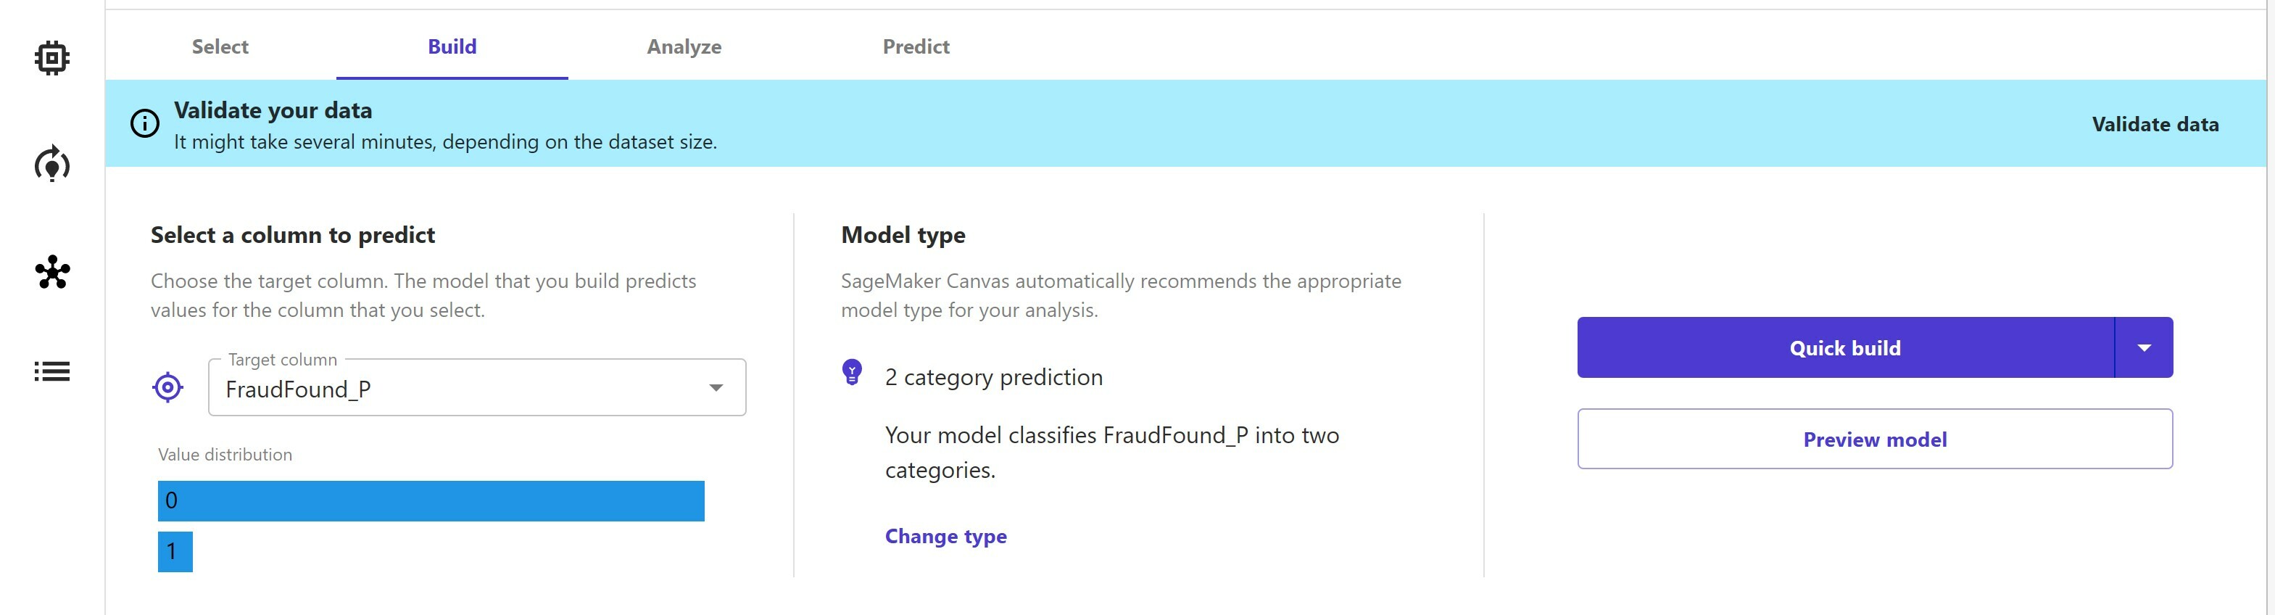Click the info icon in validate banner
The image size is (2275, 615).
pyautogui.click(x=145, y=124)
